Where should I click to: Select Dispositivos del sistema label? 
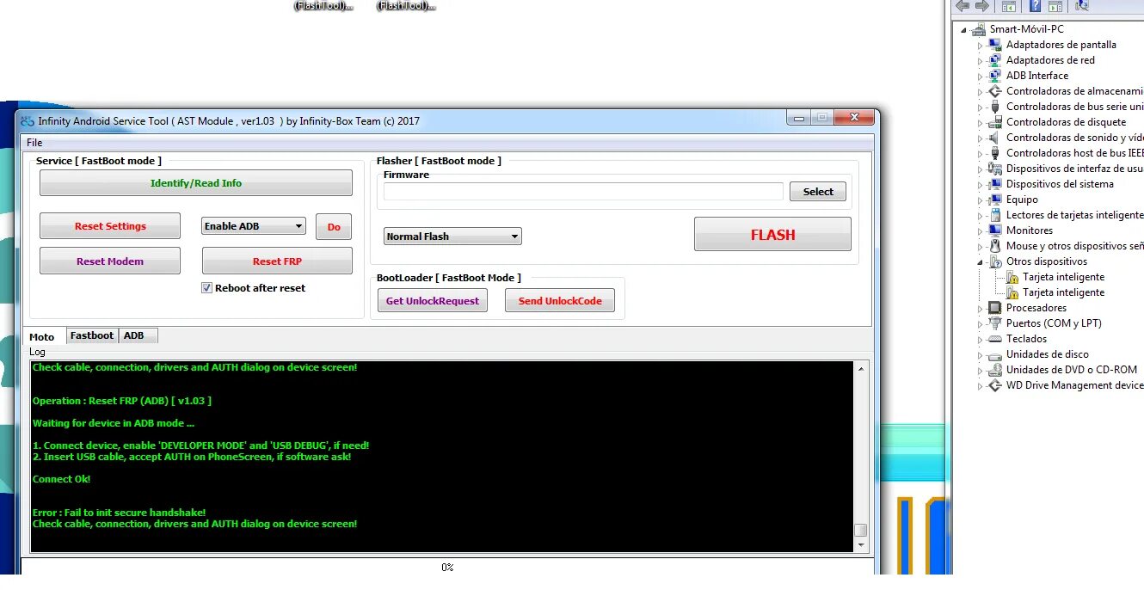coord(1060,184)
